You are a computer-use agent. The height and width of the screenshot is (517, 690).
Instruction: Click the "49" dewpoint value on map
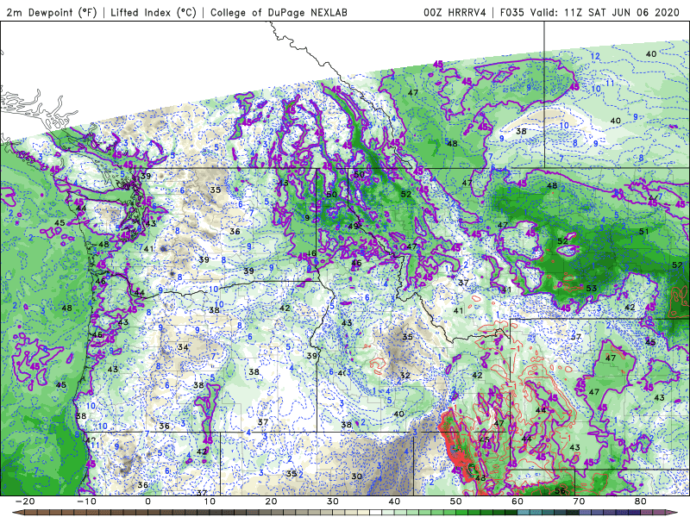[x=354, y=226]
